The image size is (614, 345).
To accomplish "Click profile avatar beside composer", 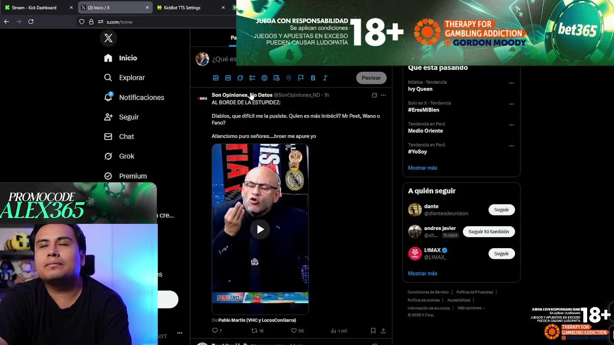I will (x=202, y=59).
